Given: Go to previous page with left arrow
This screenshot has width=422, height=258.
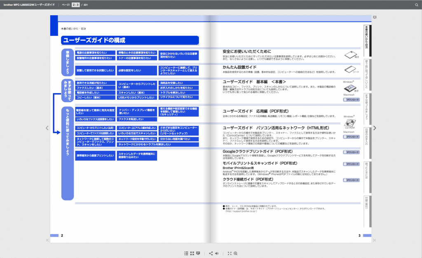Looking at the screenshot, I should point(47,128).
